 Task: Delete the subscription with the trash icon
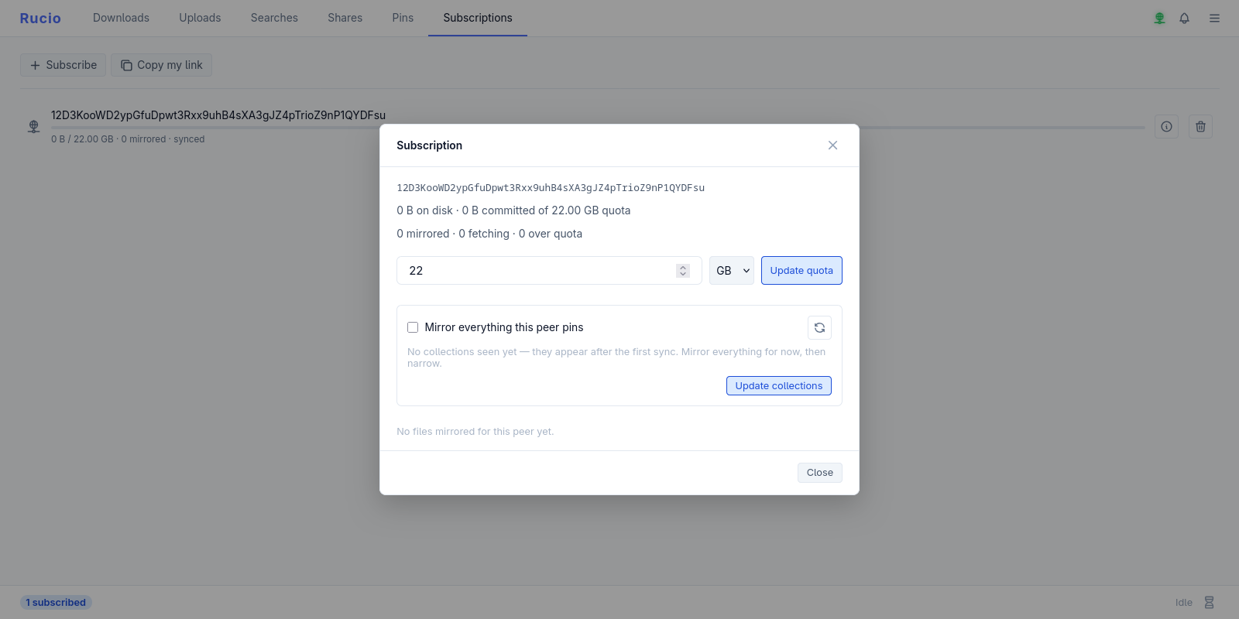[x=1200, y=126]
